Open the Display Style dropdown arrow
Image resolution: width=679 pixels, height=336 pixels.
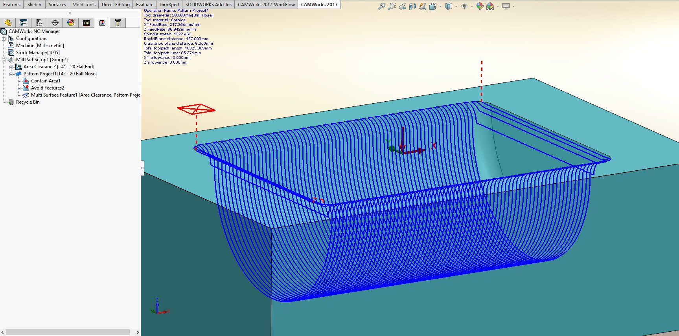pos(456,6)
